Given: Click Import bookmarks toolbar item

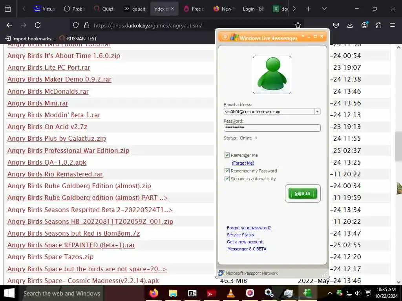Looking at the screenshot, I should click(x=30, y=39).
